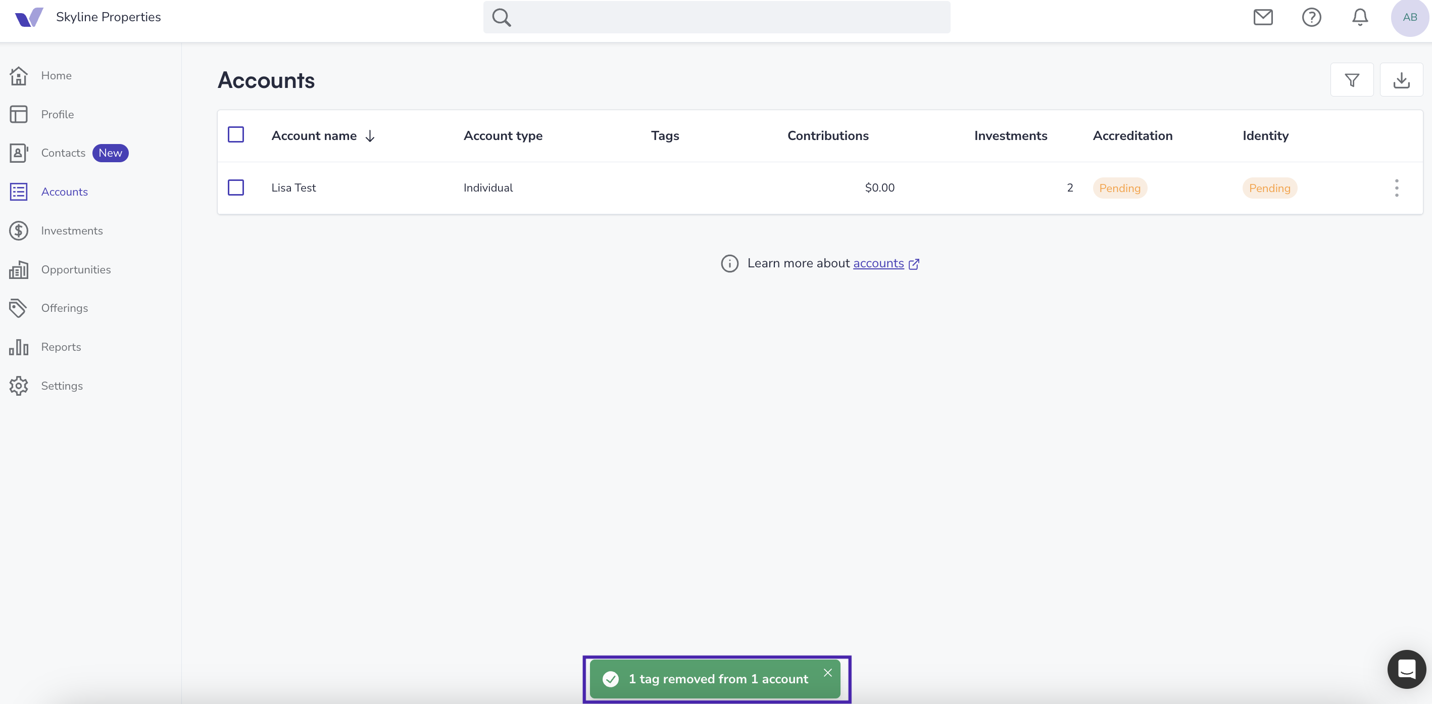Click the Skyline Properties logo icon
The height and width of the screenshot is (704, 1432).
tap(29, 17)
